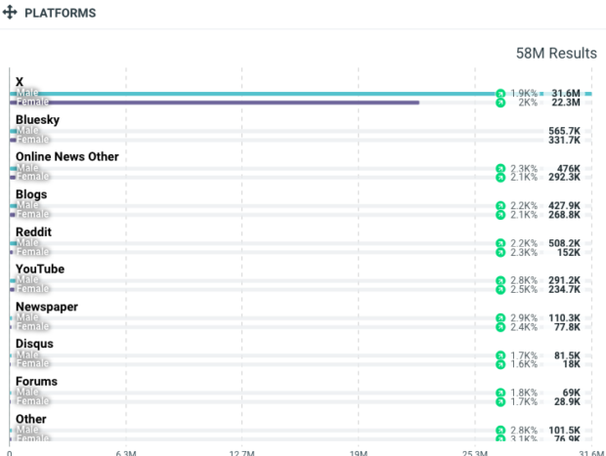Image resolution: width=606 pixels, height=456 pixels.
Task: Click the Bluesky Male bar row
Action: pos(301,131)
